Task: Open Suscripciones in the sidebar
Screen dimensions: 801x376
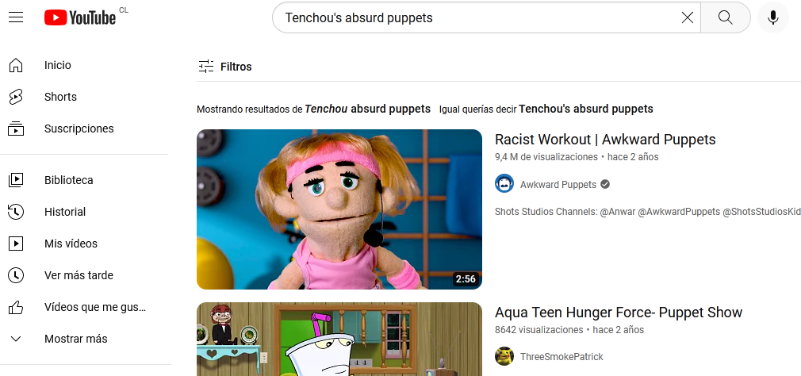Action: click(79, 129)
